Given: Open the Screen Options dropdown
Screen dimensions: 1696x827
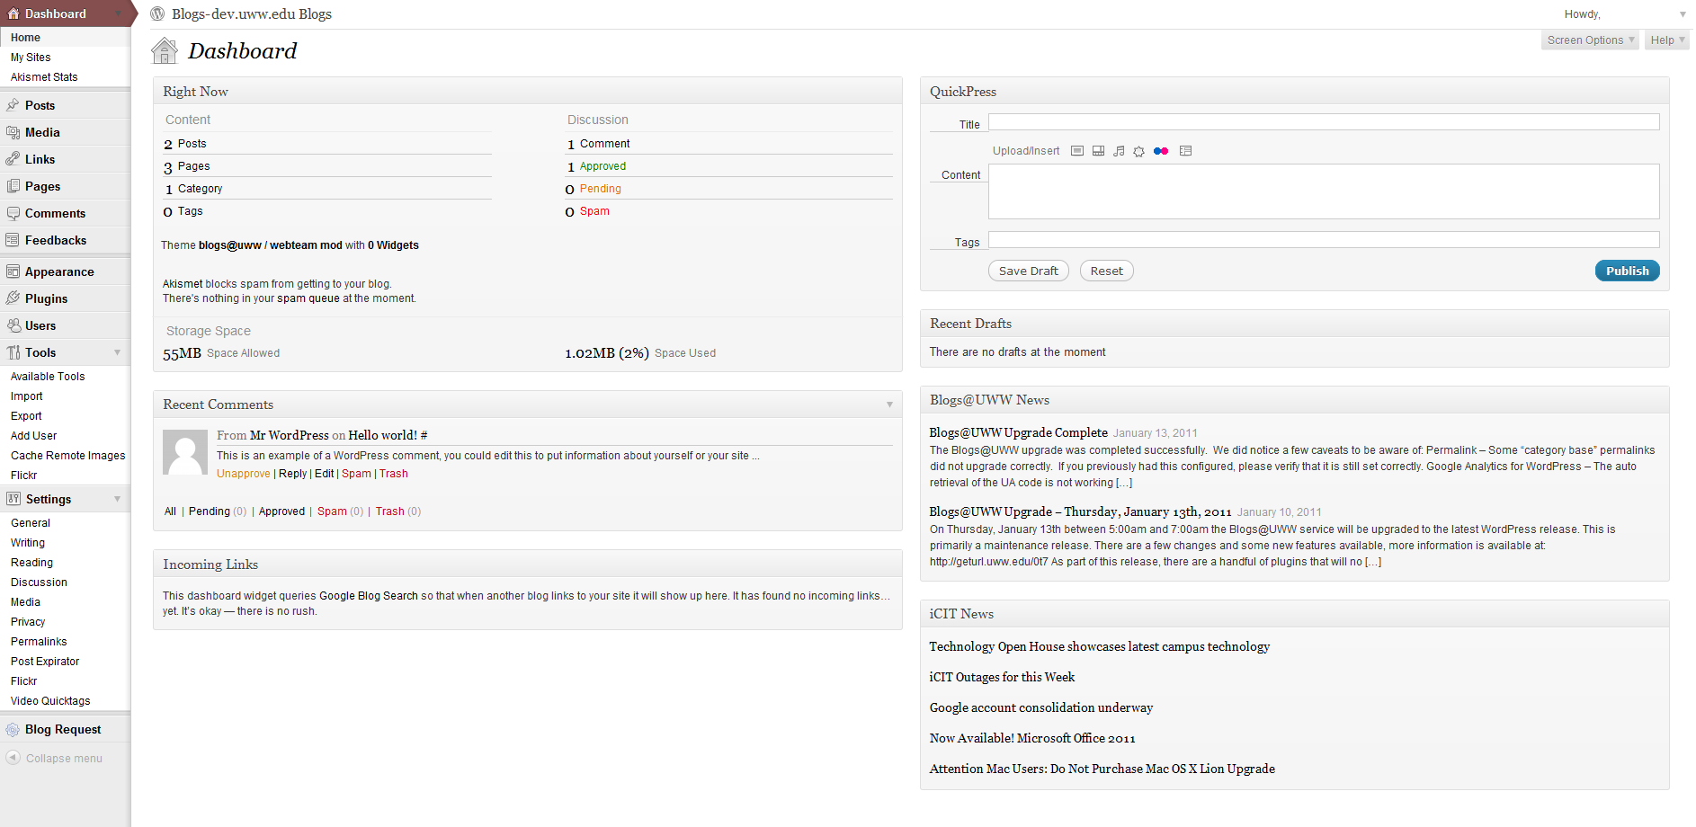Looking at the screenshot, I should point(1590,40).
